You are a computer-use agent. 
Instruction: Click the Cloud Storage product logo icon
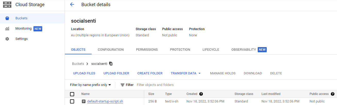point(7,5)
